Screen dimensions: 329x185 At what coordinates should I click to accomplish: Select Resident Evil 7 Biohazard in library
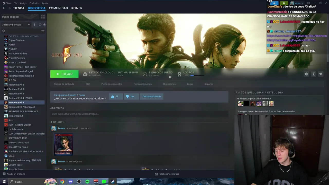tap(21, 107)
